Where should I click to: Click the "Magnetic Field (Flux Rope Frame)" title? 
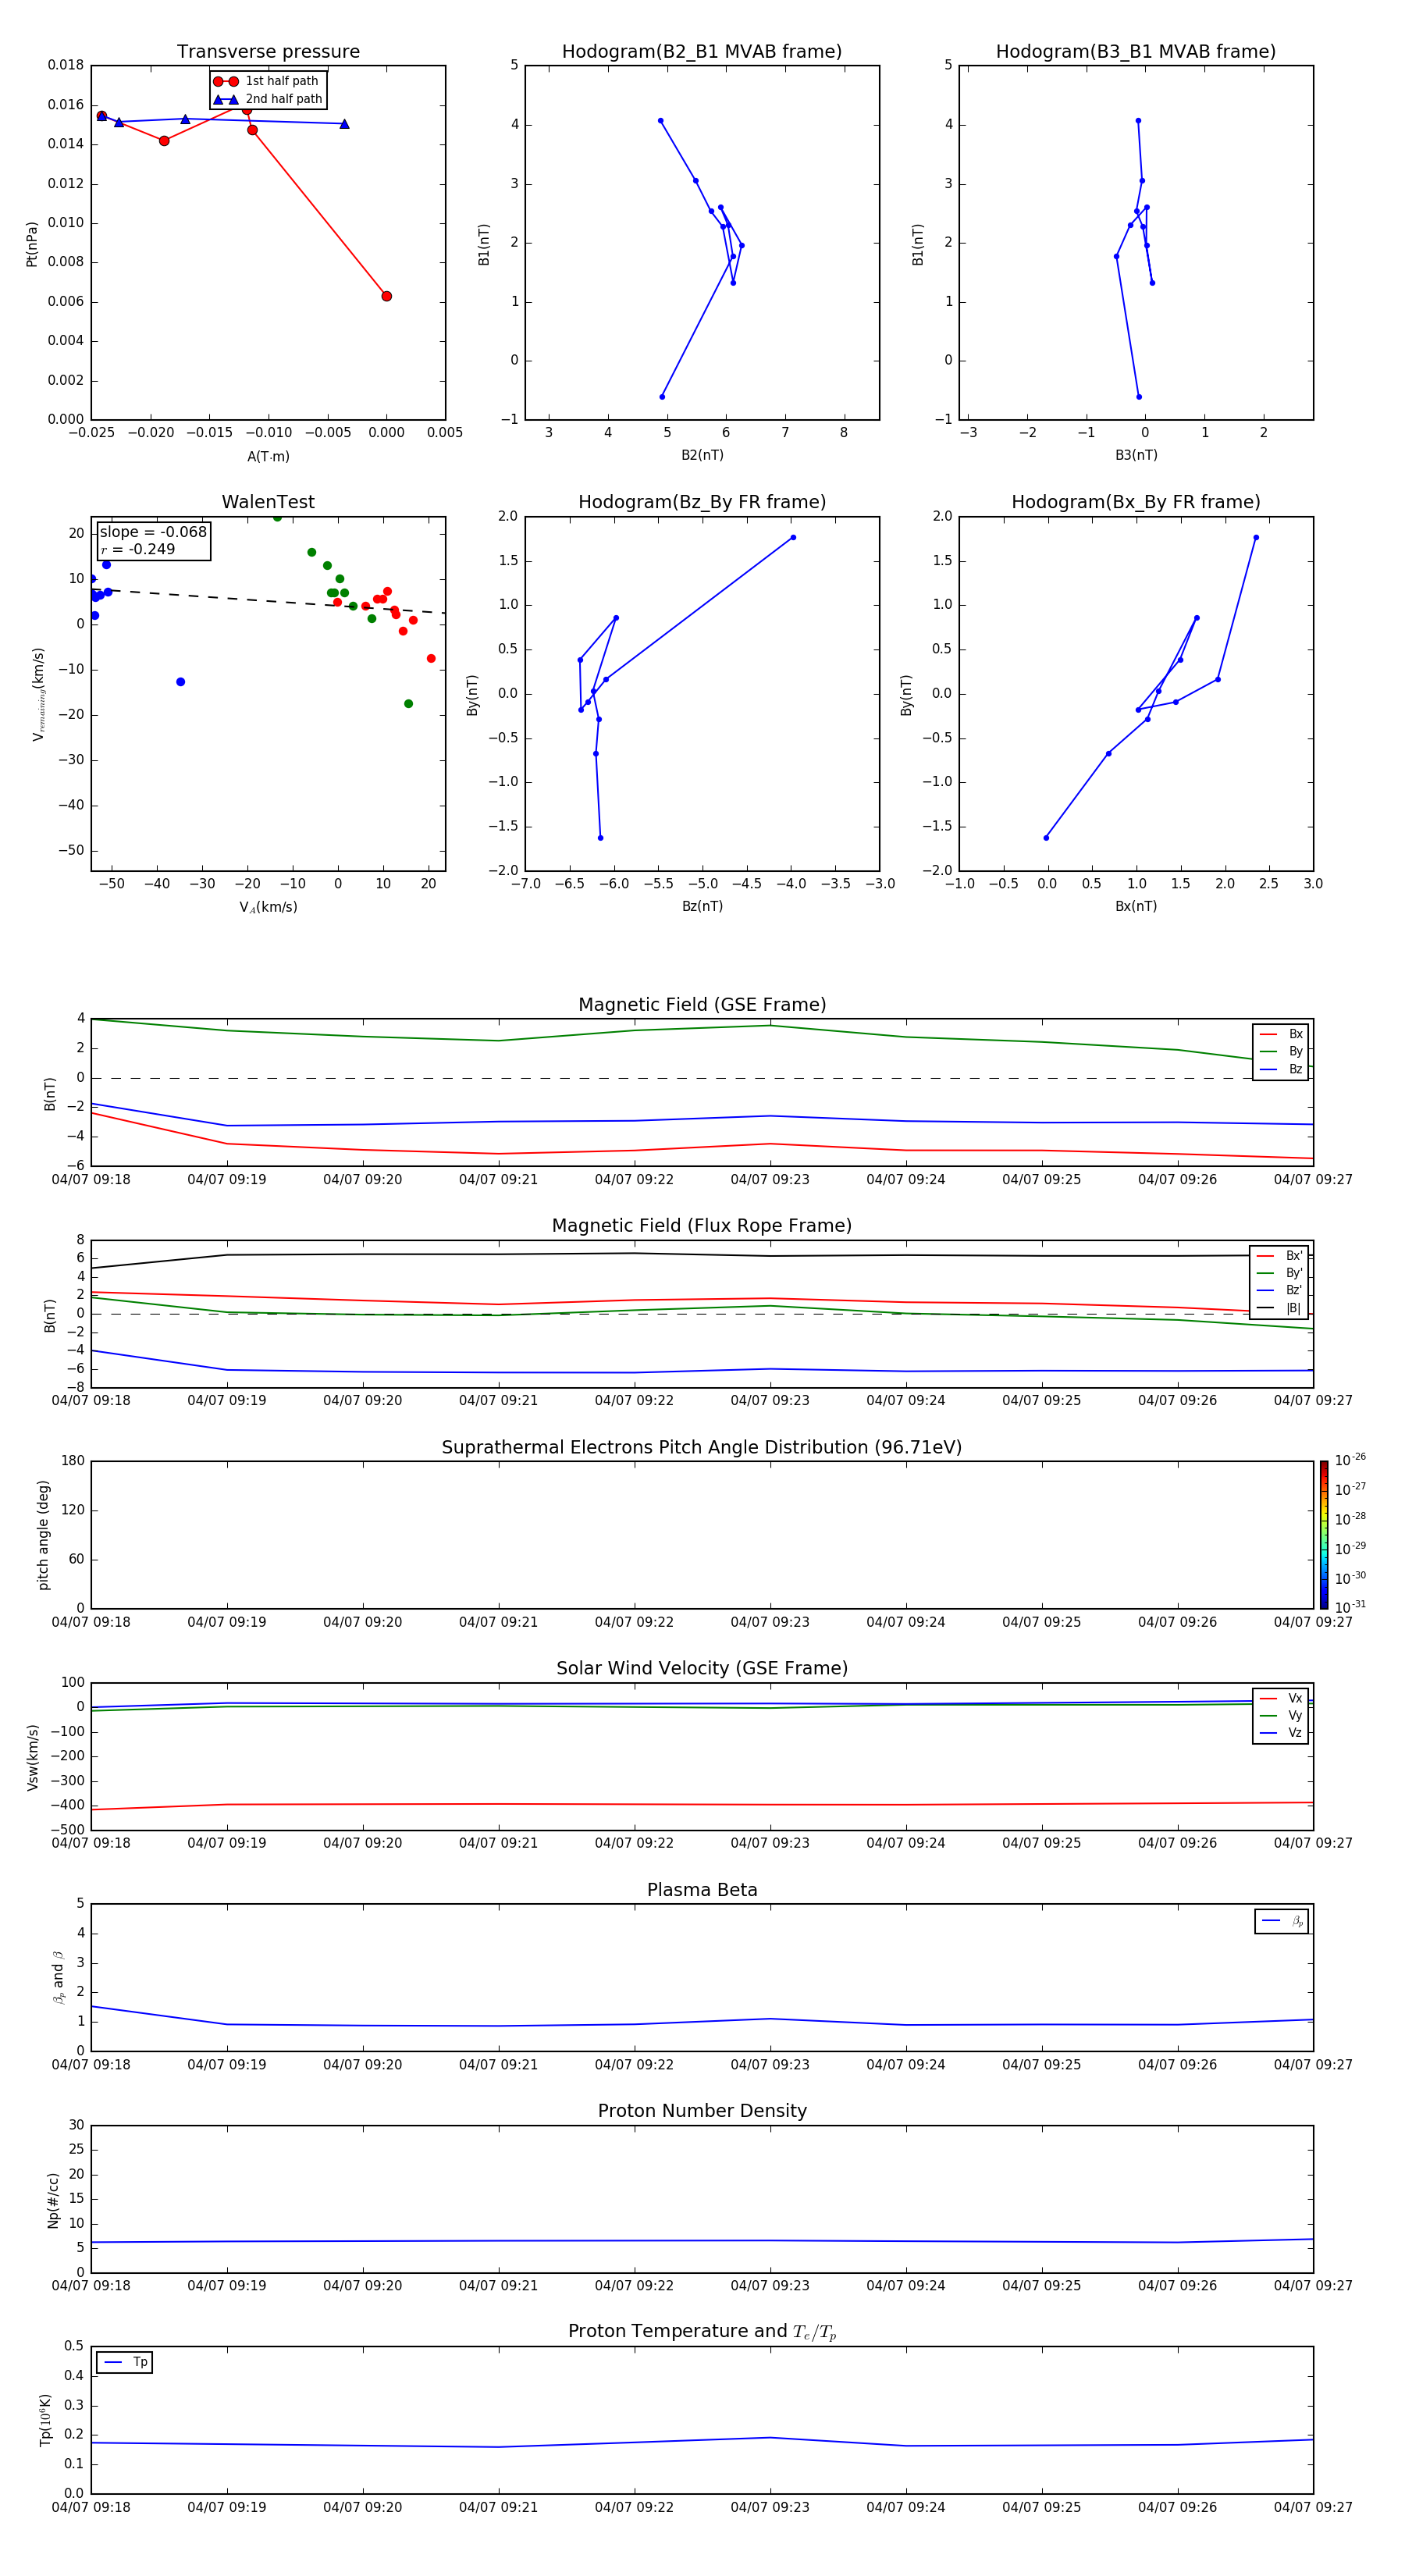702,1225
